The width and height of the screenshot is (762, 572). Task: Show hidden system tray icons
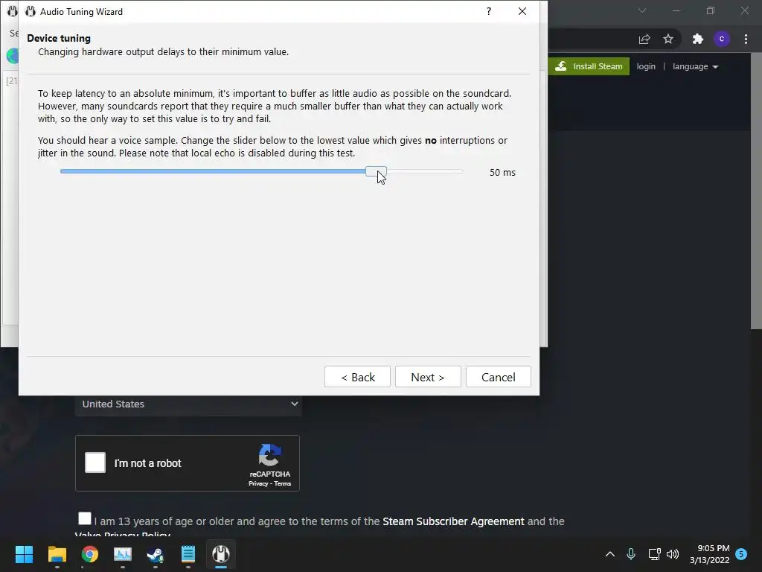click(610, 554)
